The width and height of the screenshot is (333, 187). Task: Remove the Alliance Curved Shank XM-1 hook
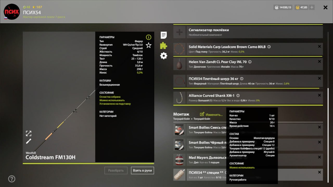pos(319,95)
